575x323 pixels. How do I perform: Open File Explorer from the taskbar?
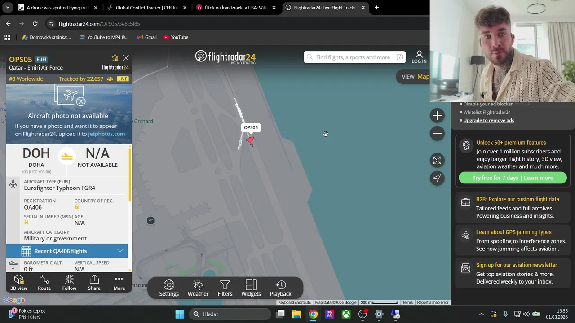296,314
